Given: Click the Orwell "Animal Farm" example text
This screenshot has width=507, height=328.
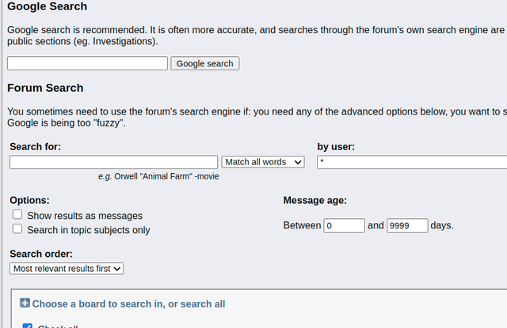Looking at the screenshot, I should 158,176.
